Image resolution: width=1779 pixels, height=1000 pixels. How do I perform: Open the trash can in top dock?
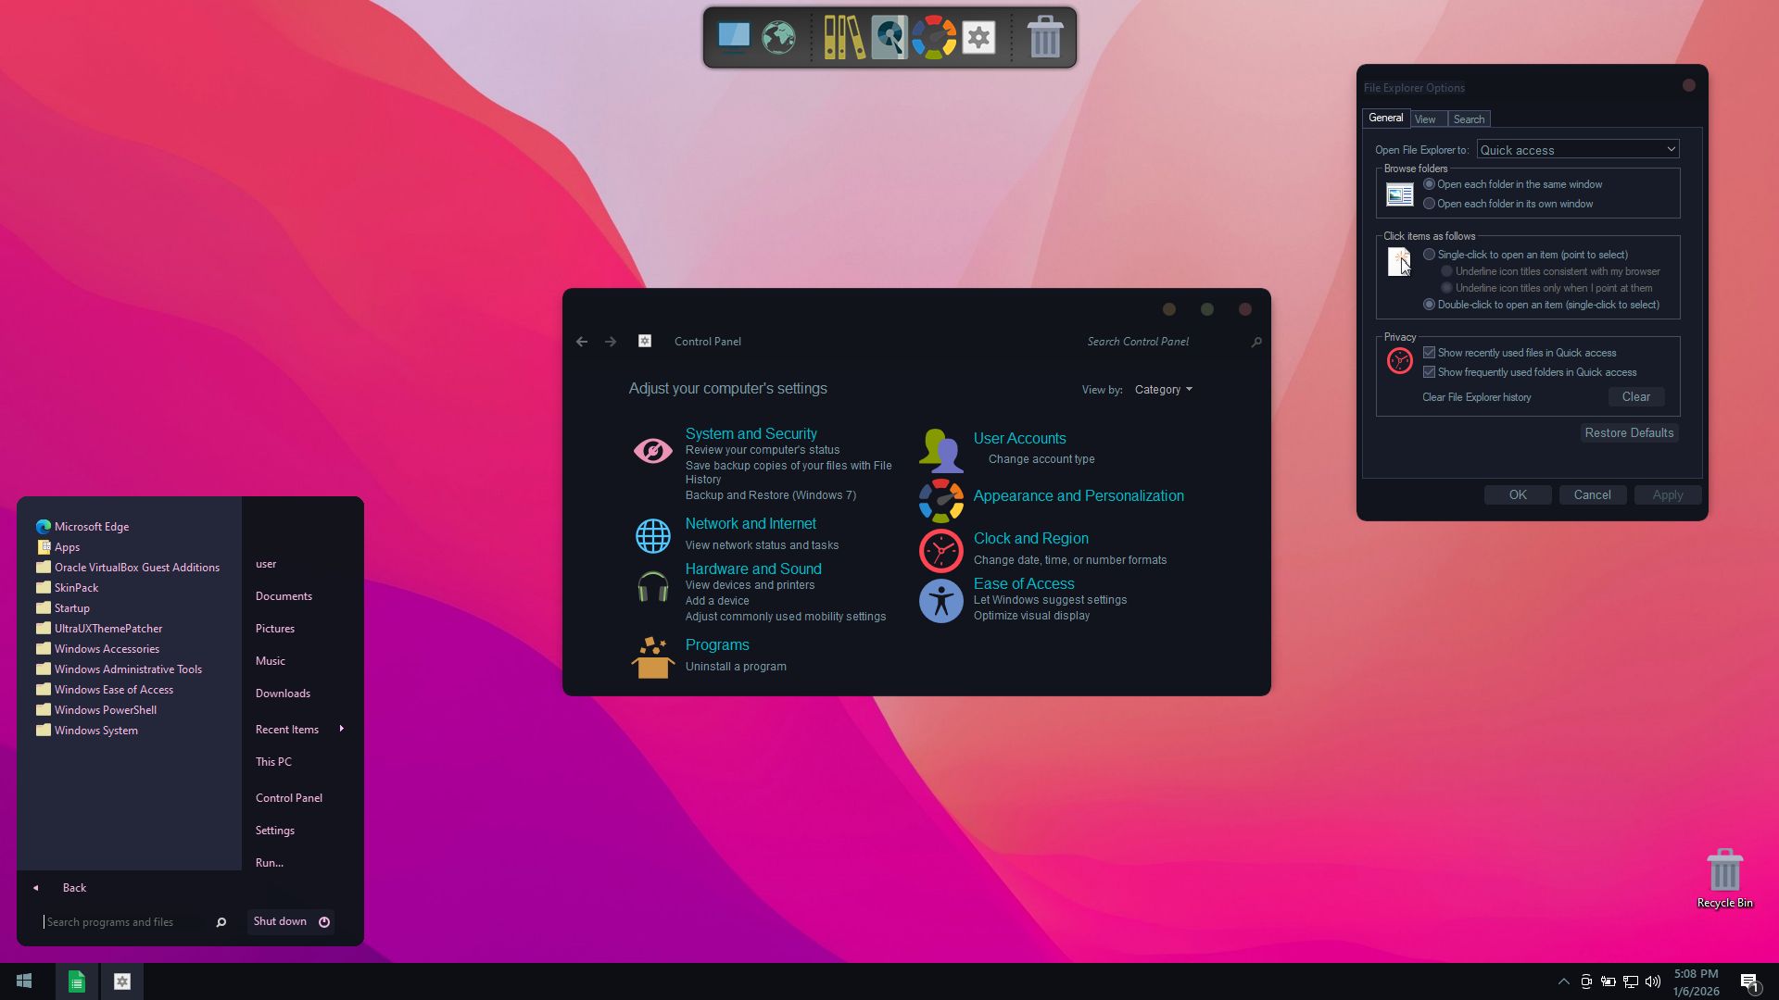click(1044, 38)
